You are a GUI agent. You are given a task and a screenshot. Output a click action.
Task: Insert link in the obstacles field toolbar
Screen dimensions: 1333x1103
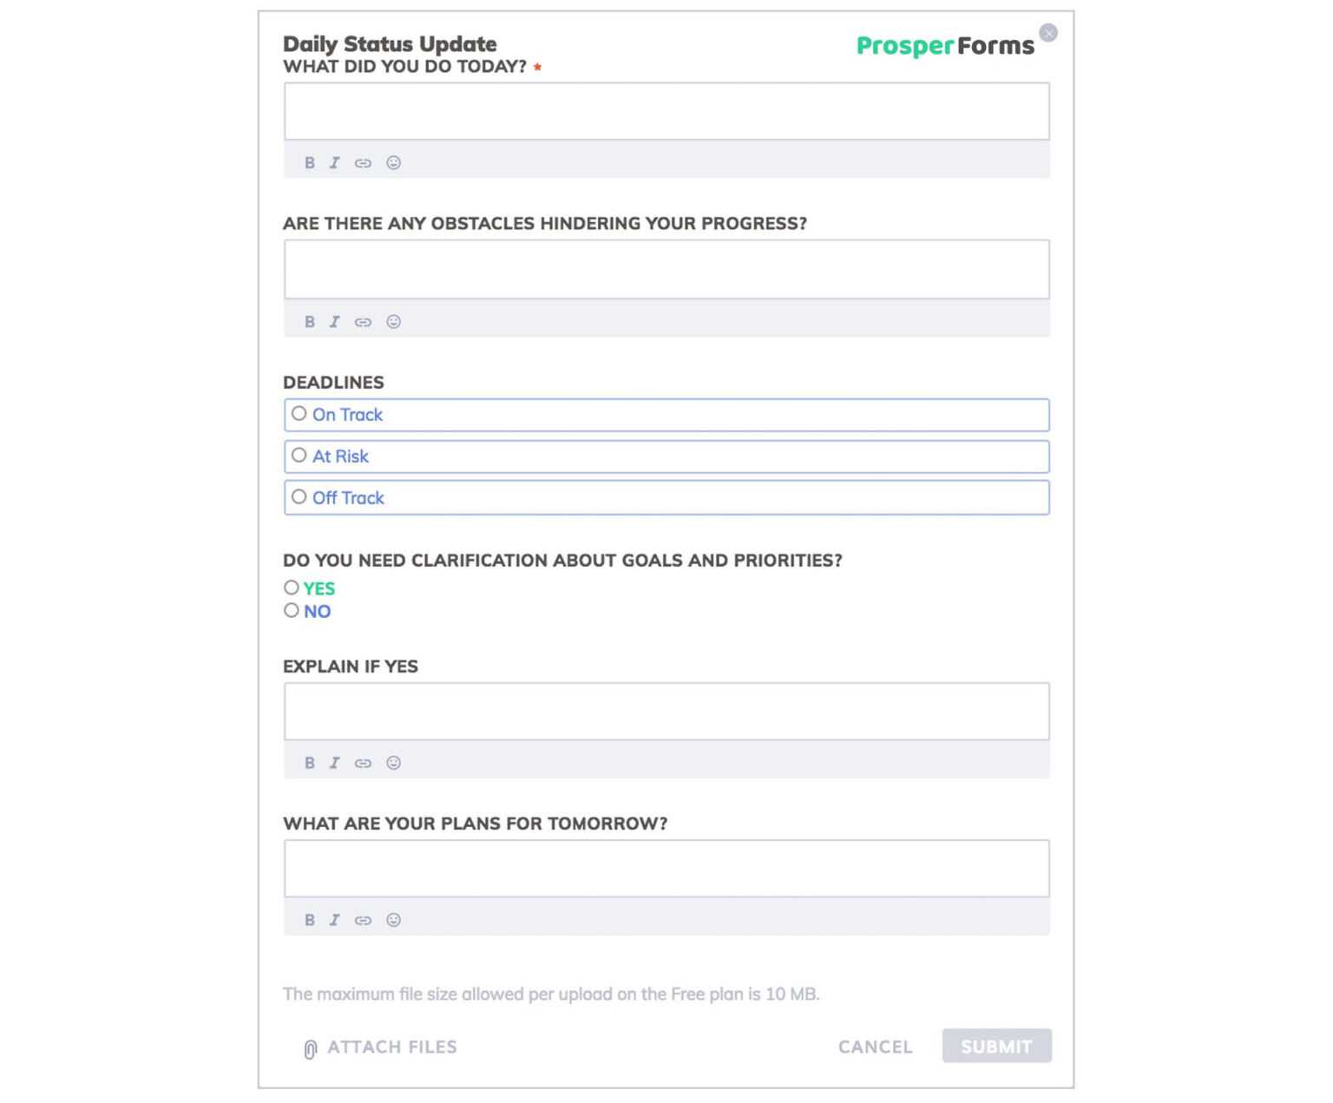pyautogui.click(x=363, y=322)
